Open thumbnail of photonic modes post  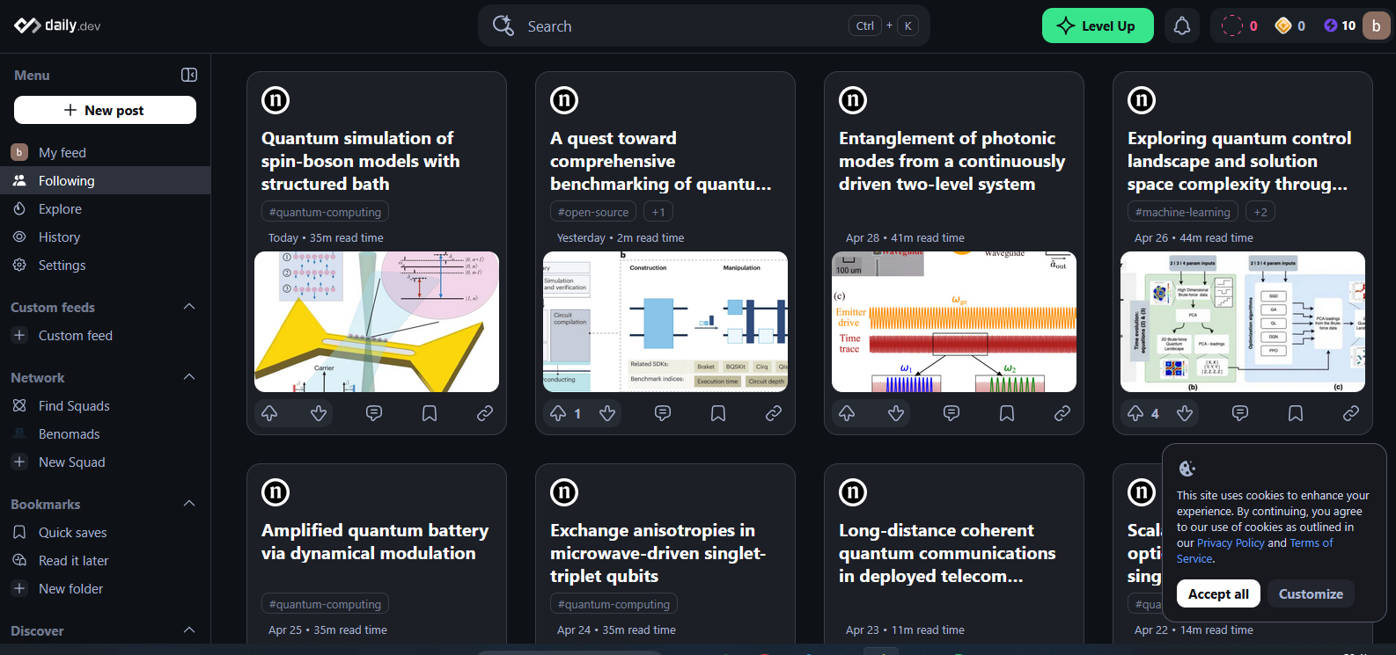coord(954,322)
